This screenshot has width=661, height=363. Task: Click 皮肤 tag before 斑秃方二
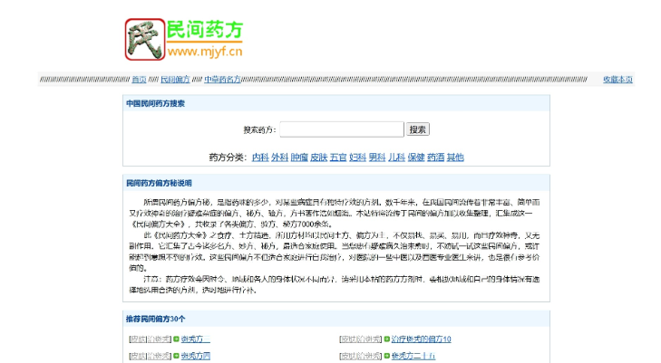(138, 339)
